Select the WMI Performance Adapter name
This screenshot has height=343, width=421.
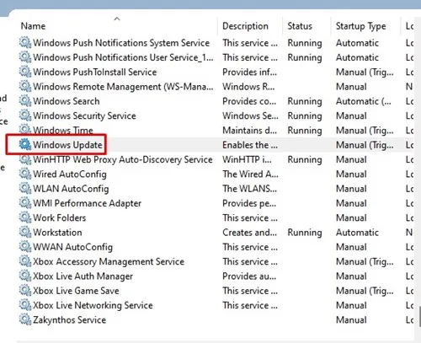87,203
